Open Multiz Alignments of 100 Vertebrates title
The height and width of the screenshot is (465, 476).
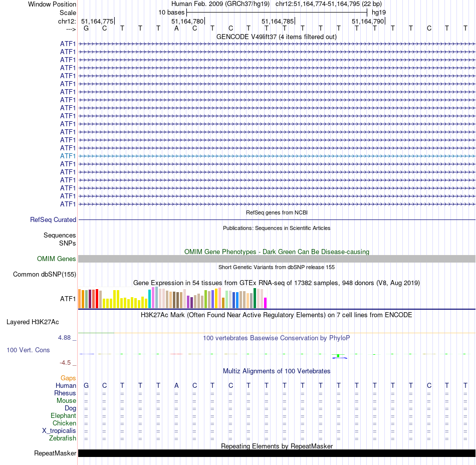pos(277,371)
